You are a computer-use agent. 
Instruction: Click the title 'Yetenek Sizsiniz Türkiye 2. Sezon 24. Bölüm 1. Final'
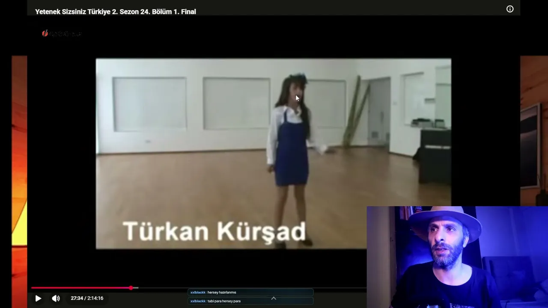[116, 12]
